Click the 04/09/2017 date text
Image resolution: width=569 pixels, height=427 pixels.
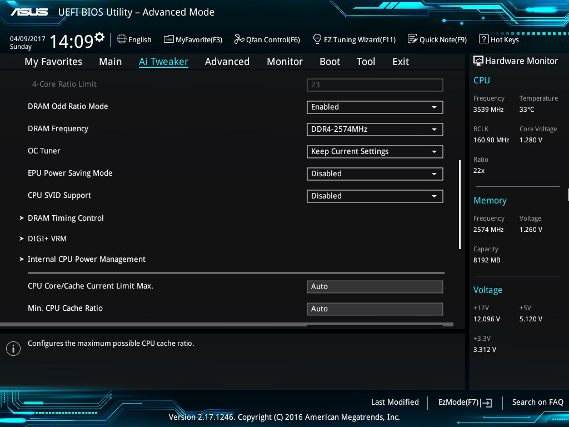[28, 38]
